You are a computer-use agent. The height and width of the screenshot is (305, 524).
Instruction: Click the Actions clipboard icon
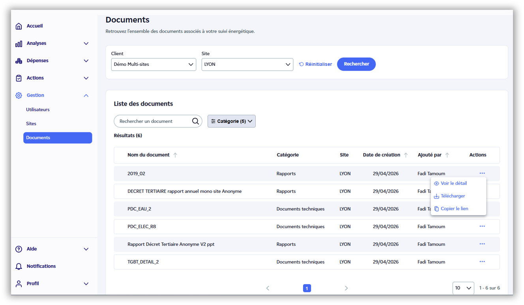(x=19, y=78)
